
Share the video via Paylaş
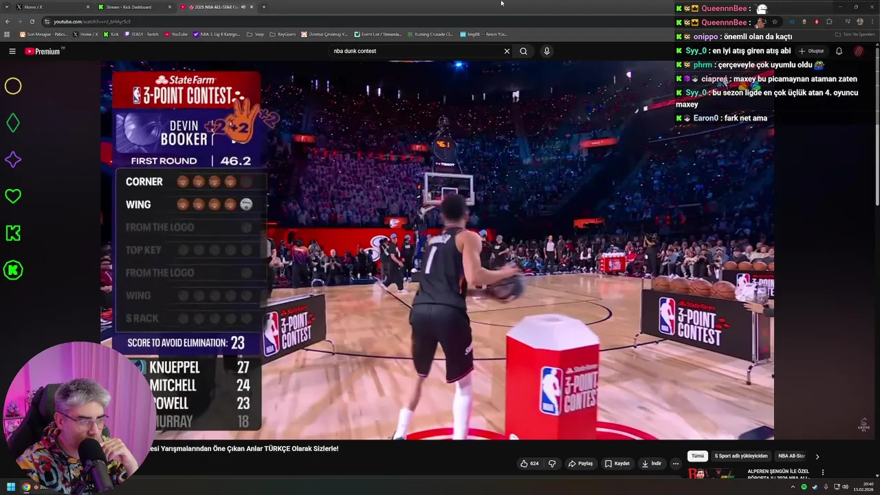[581, 463]
